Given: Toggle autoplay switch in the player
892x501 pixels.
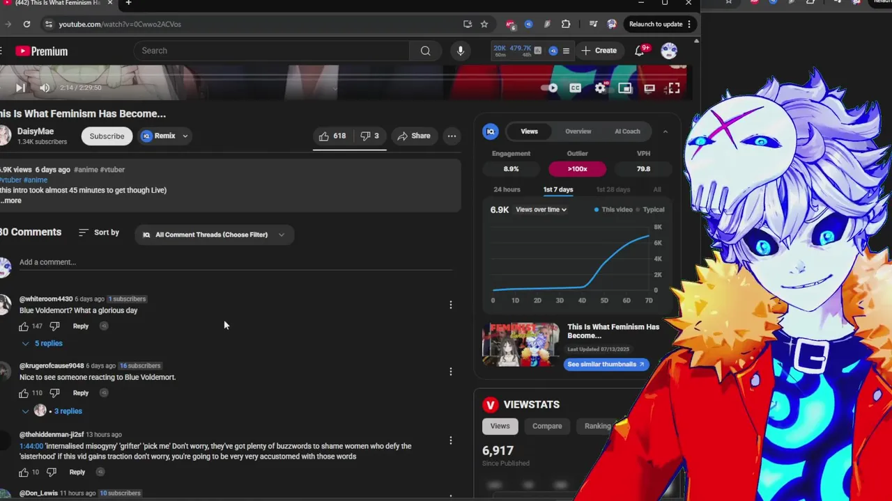Looking at the screenshot, I should (x=550, y=88).
